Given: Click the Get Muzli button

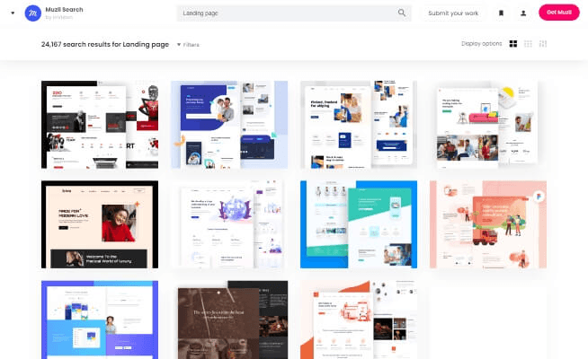Looking at the screenshot, I should 558,13.
